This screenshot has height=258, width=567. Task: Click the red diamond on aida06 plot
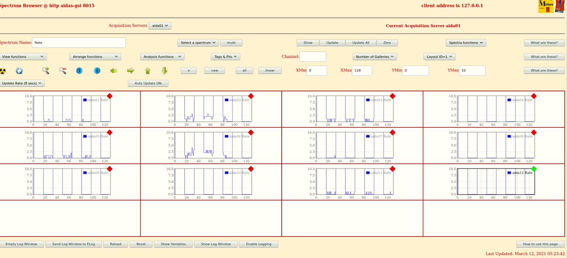[251, 132]
